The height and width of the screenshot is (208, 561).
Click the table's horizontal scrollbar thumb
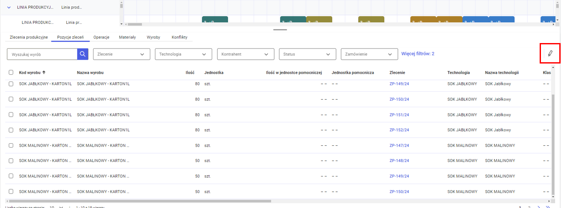point(140,201)
